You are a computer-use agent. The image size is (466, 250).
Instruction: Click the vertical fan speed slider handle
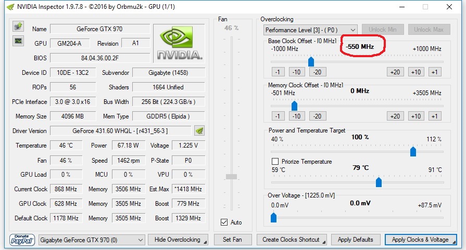click(x=232, y=177)
